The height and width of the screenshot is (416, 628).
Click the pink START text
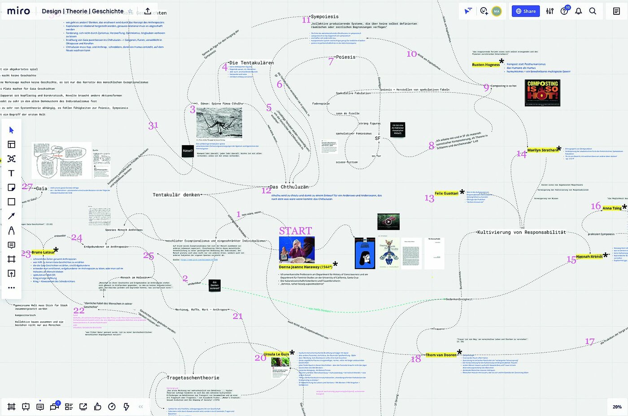pyautogui.click(x=296, y=231)
